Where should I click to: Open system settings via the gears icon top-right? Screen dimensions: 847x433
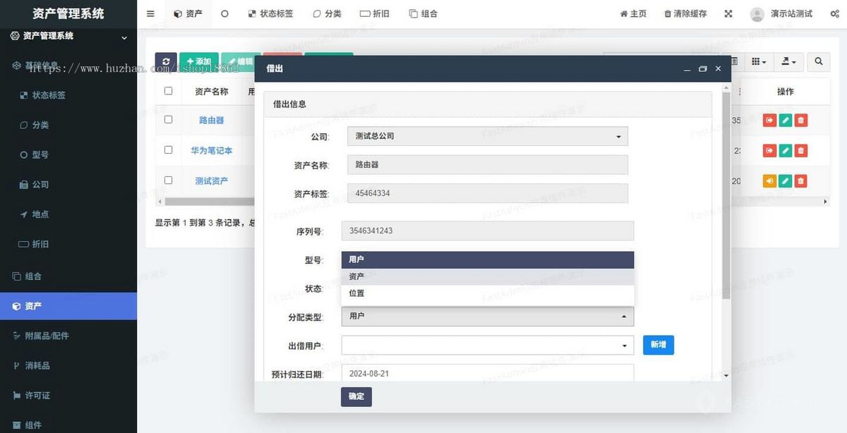coord(836,13)
